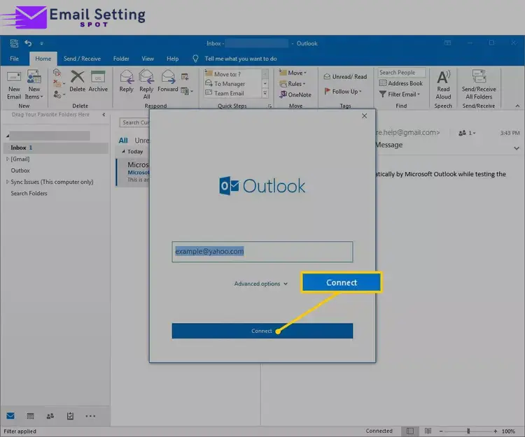Open the Follow Up flag menu

pyautogui.click(x=343, y=92)
